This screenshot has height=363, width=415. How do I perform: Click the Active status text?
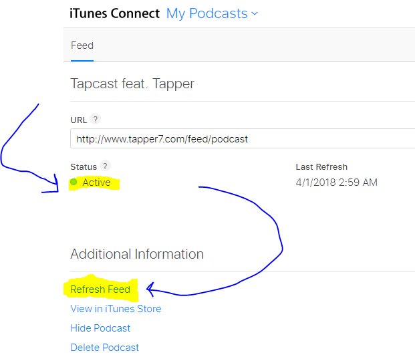coord(96,183)
